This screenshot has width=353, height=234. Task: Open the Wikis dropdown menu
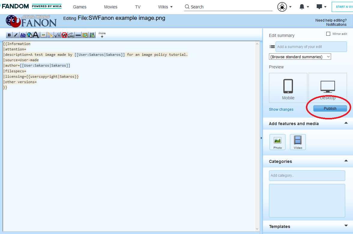pos(165,7)
